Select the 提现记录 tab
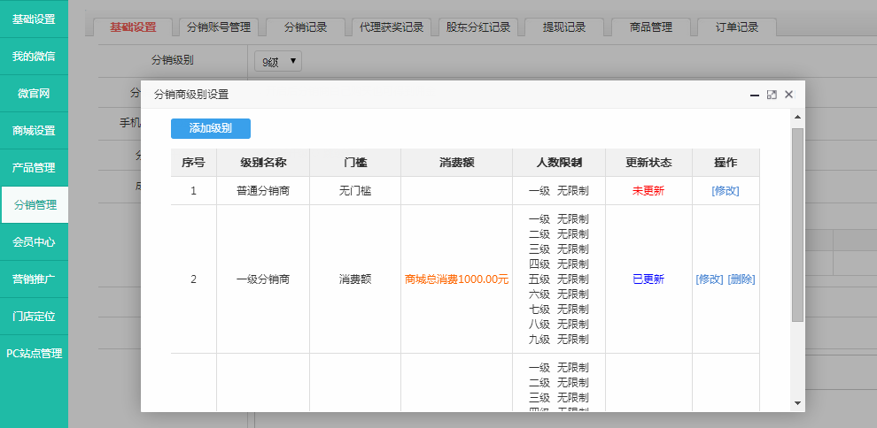This screenshot has width=877, height=428. pos(564,27)
